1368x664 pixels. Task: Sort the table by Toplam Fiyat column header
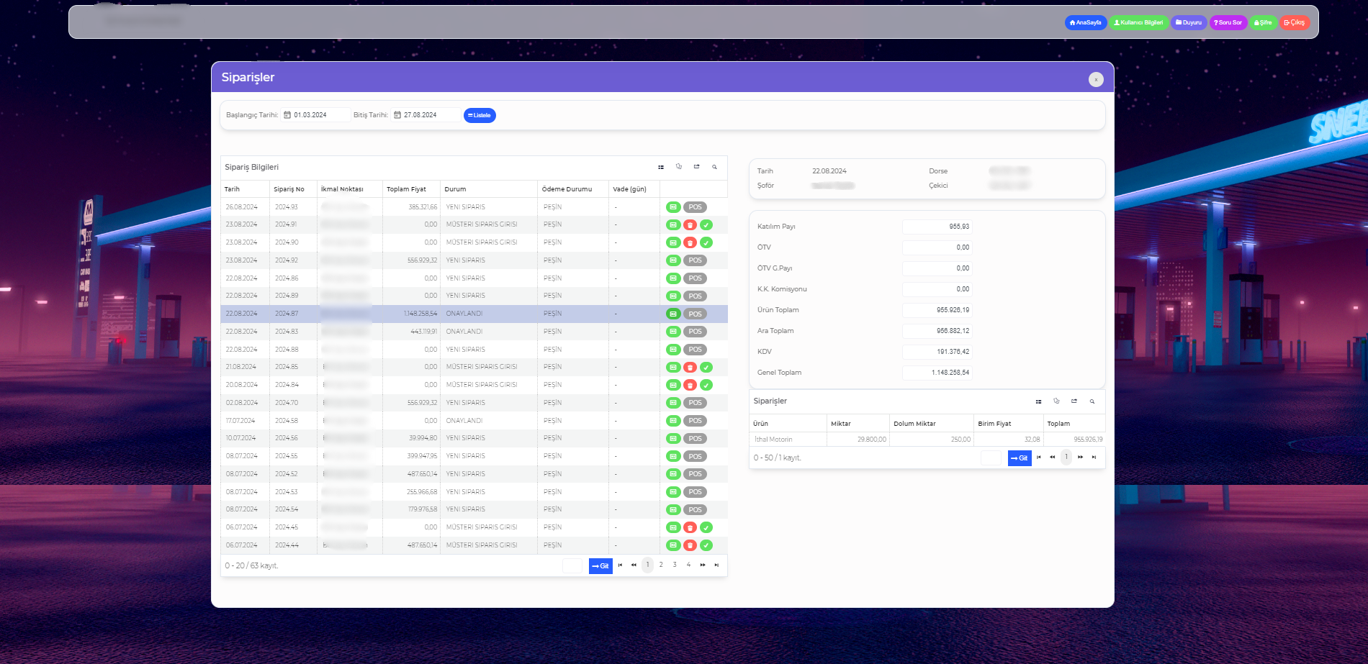(x=406, y=189)
